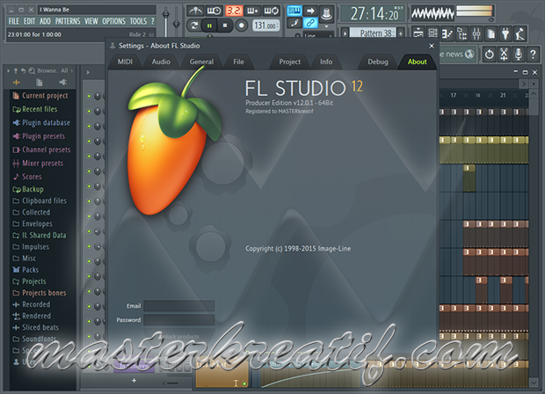This screenshot has width=545, height=394.
Task: Open the browser options arrow at top-left
Action: (8, 71)
